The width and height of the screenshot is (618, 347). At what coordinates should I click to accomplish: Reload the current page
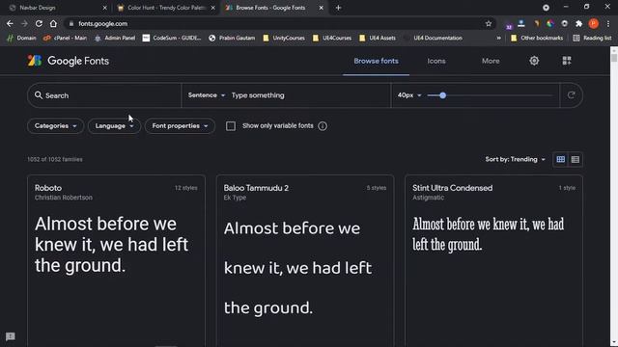click(39, 23)
